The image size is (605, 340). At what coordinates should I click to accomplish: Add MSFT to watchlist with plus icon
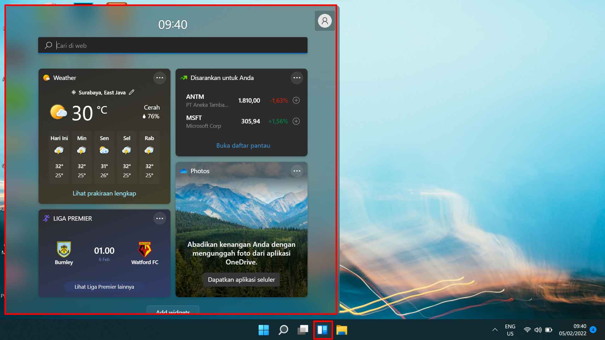(x=296, y=121)
